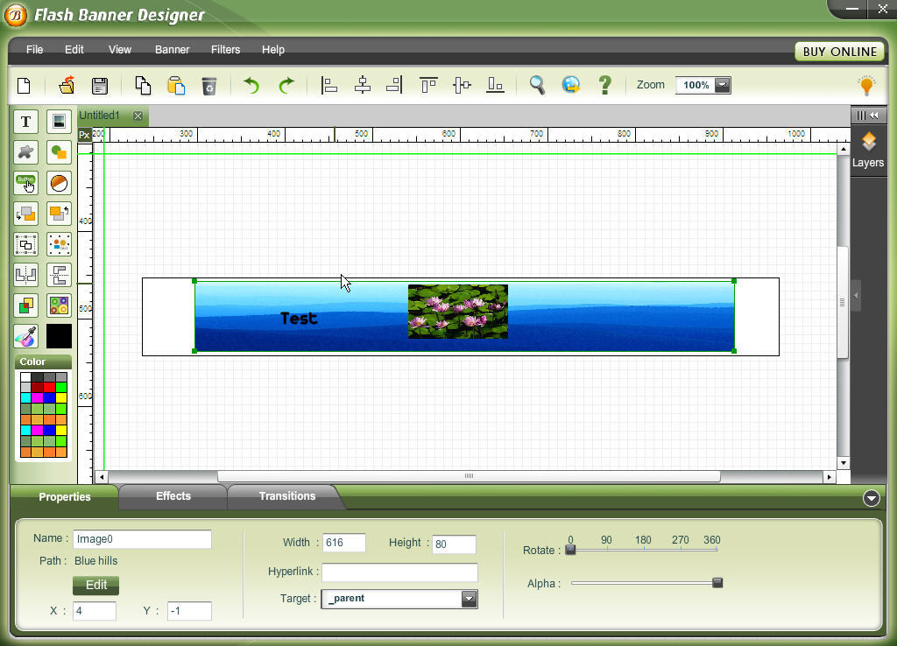Open the Shapes tool
Viewport: 897px width, 646px height.
tap(58, 151)
